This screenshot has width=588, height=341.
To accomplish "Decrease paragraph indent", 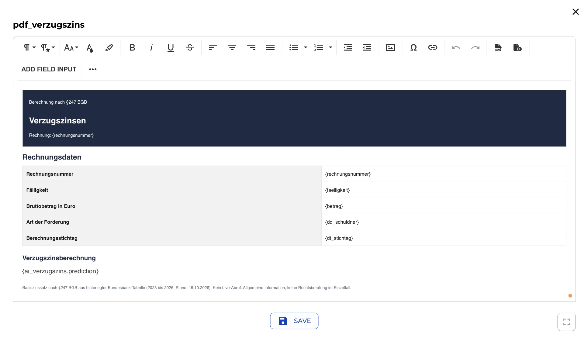I will point(367,47).
